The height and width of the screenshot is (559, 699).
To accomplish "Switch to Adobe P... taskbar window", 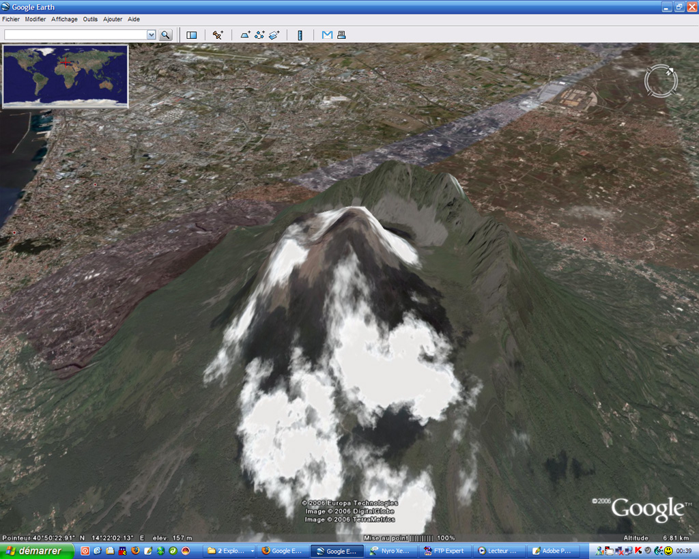I will click(553, 551).
